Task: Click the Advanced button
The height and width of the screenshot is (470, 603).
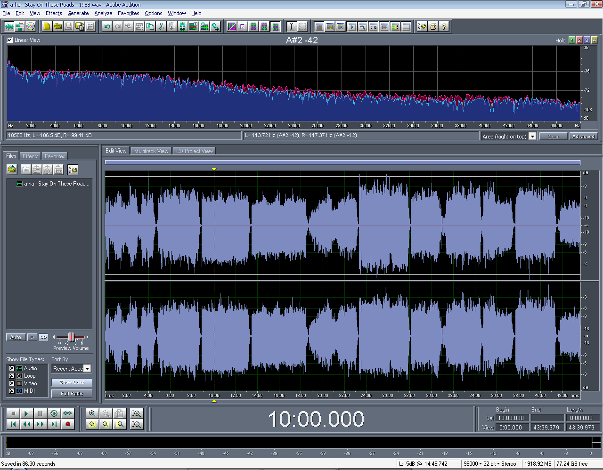Action: click(x=583, y=136)
